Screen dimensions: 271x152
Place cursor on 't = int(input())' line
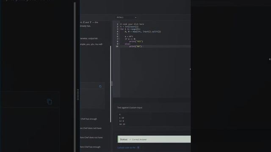point(129,27)
